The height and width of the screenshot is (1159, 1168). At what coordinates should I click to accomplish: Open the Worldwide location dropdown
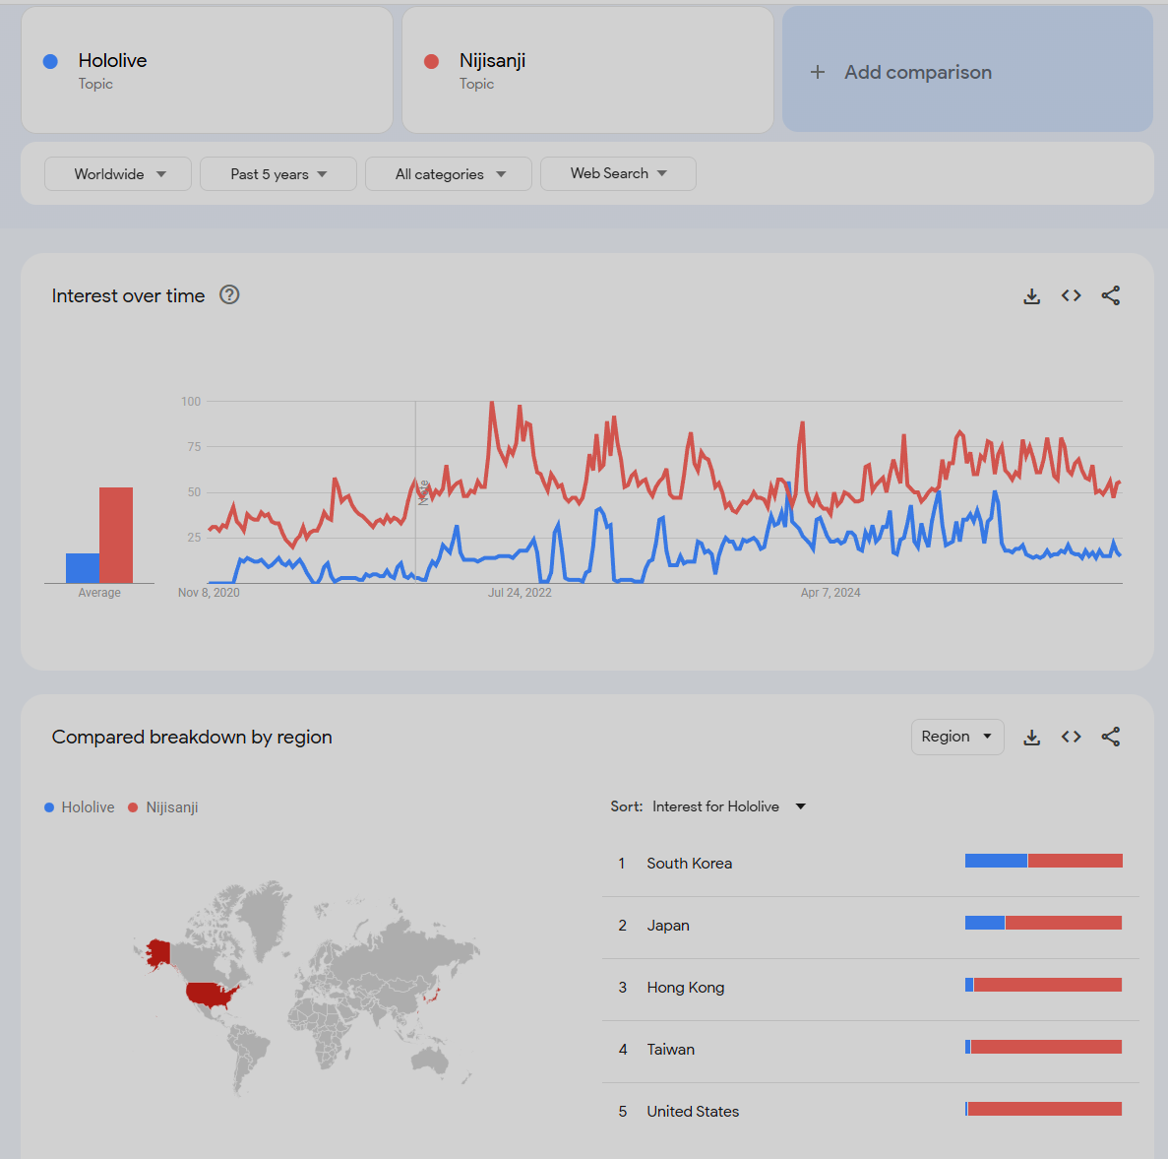click(118, 174)
